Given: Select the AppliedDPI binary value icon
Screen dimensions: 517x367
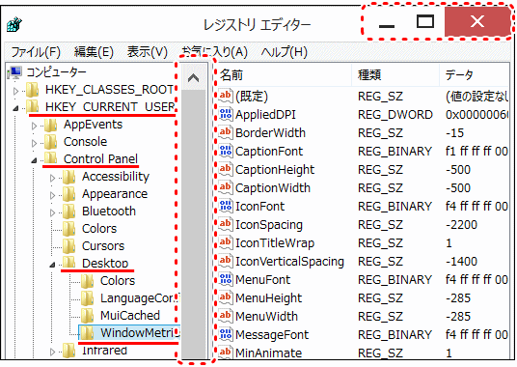Looking at the screenshot, I should (226, 114).
